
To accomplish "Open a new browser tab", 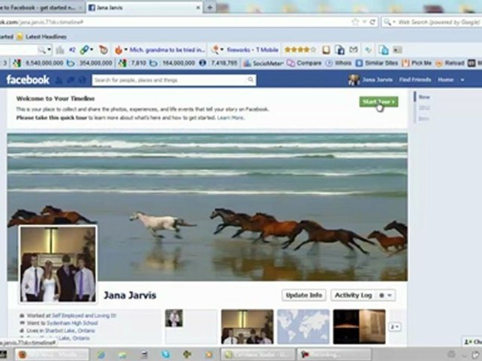I will tap(210, 8).
